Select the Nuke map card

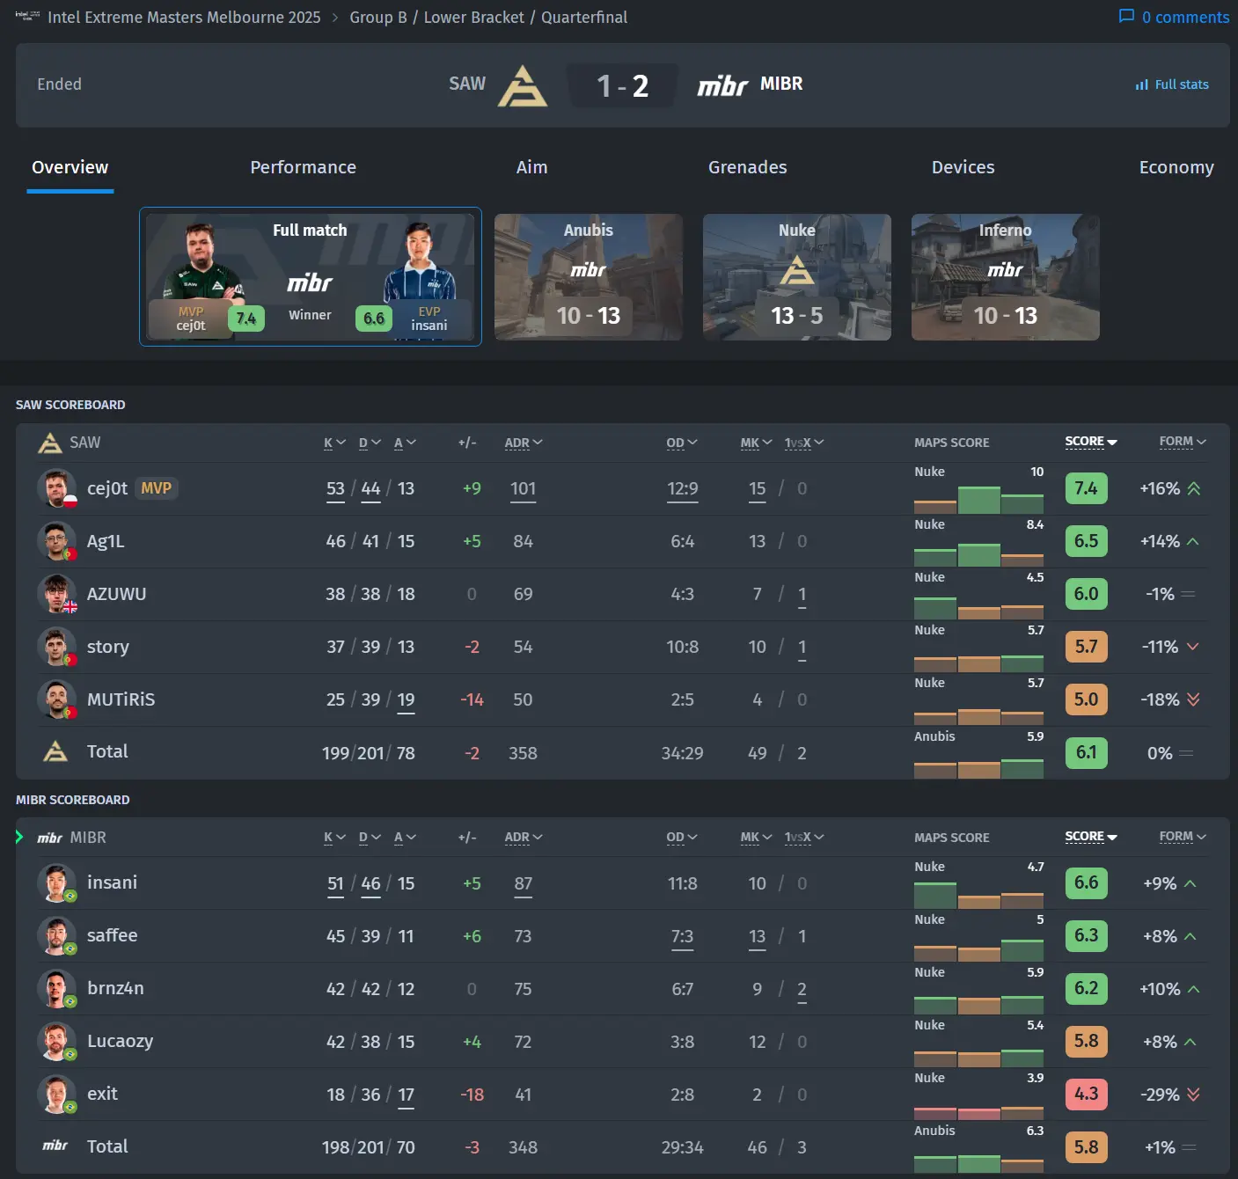coord(797,277)
